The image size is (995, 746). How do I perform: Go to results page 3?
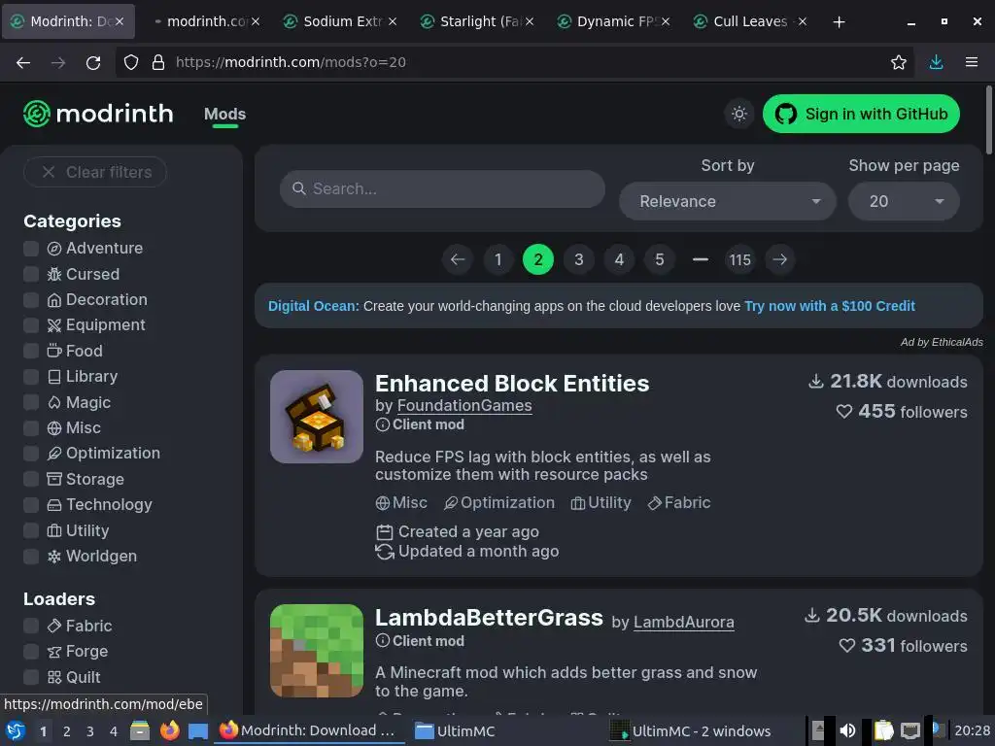coord(579,259)
